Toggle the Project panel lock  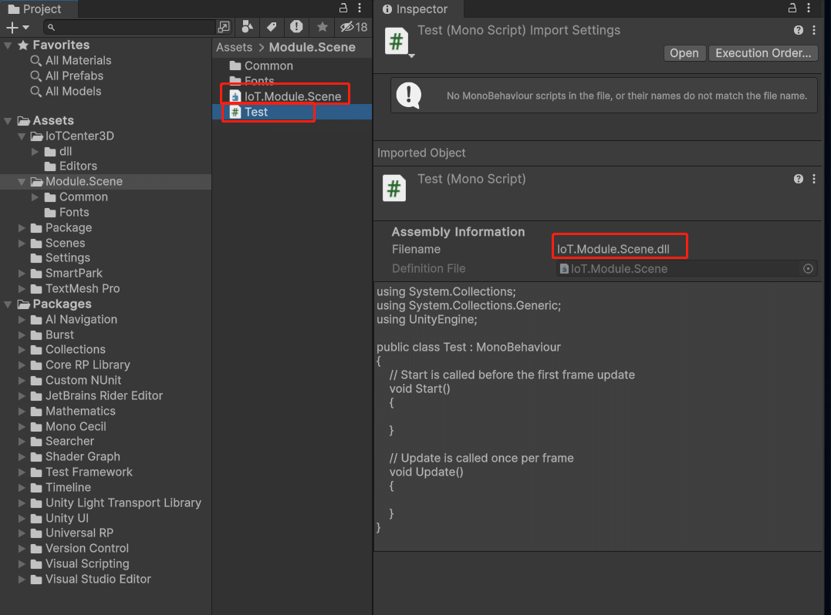pyautogui.click(x=343, y=8)
